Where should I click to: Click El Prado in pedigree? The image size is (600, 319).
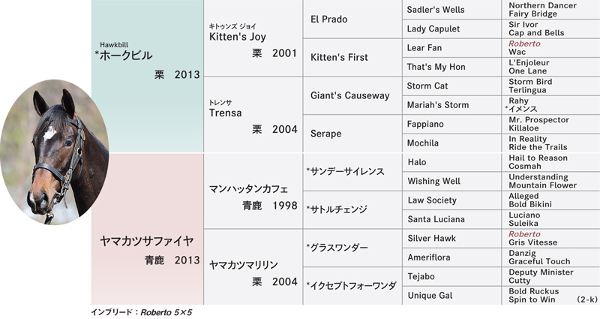(x=329, y=20)
